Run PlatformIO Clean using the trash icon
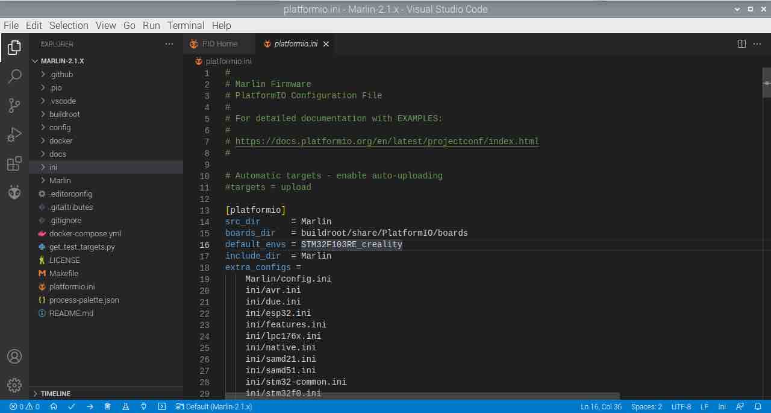Viewport: 771px width, 413px height. click(107, 406)
